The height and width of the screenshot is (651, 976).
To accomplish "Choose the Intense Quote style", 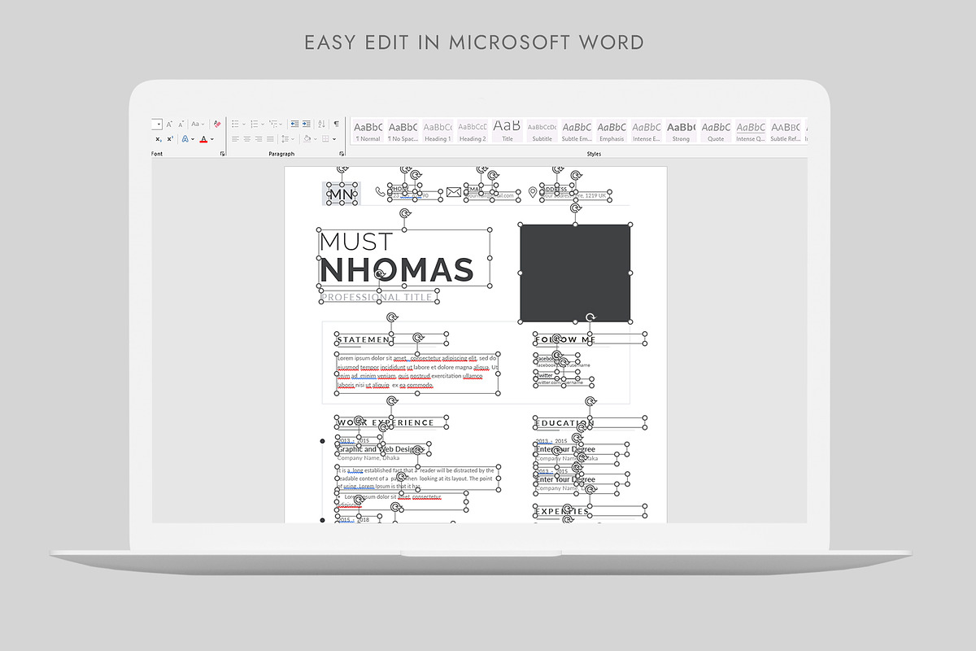I will tap(751, 131).
